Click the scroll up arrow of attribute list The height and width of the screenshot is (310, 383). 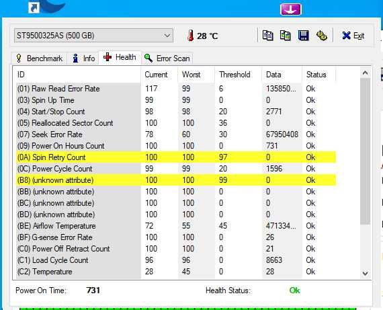(x=365, y=73)
